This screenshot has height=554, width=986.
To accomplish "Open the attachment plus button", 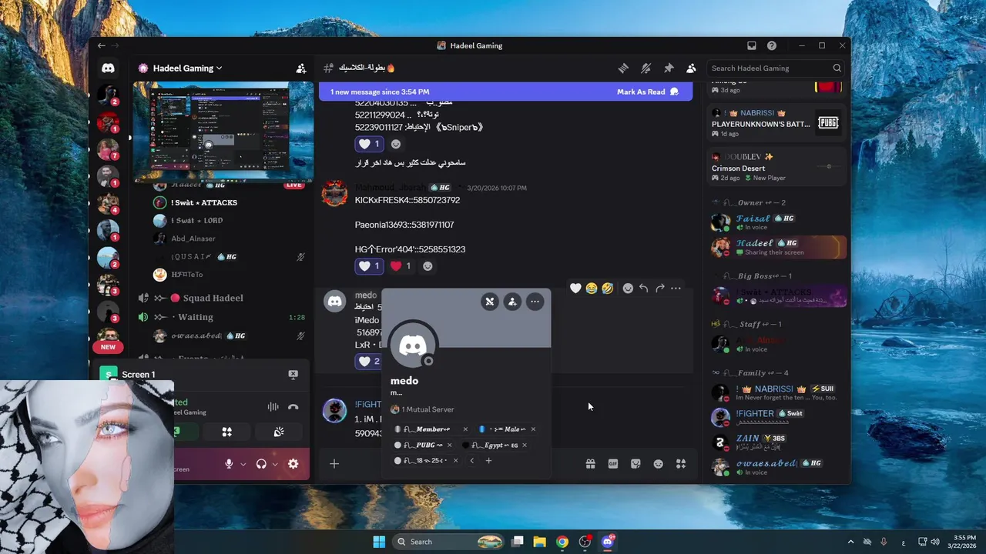I will coord(334,464).
